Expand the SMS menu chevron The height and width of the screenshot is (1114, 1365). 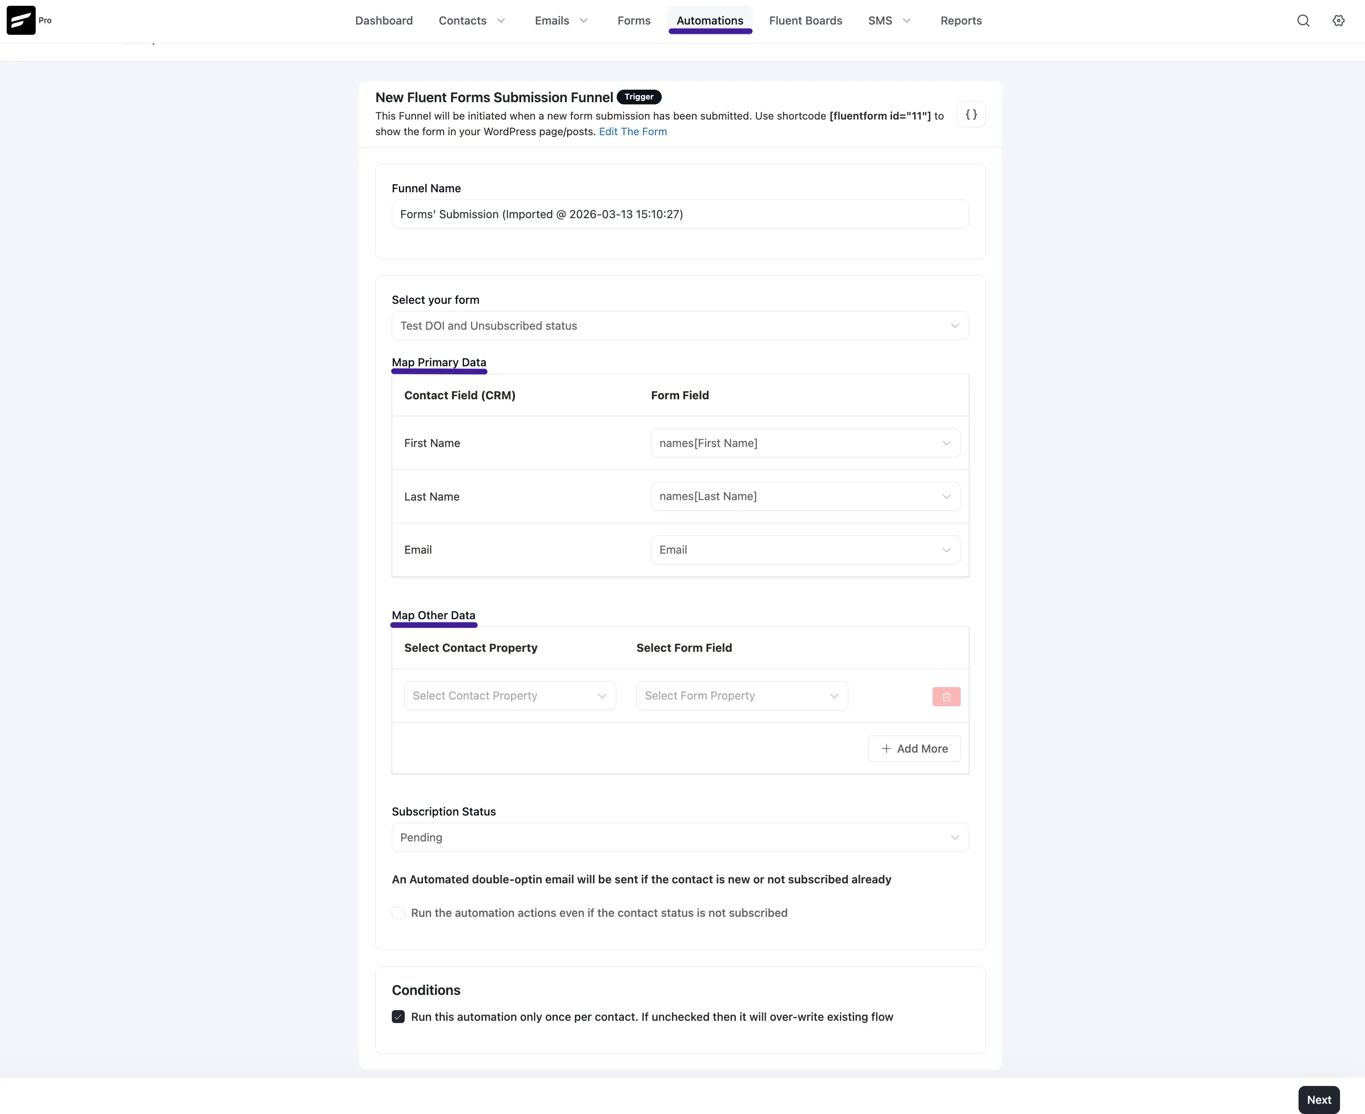coord(906,21)
